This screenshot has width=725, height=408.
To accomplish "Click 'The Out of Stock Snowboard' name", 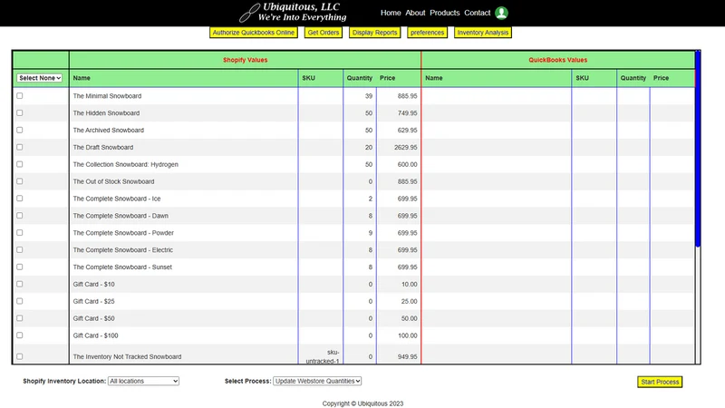I will click(x=114, y=182).
